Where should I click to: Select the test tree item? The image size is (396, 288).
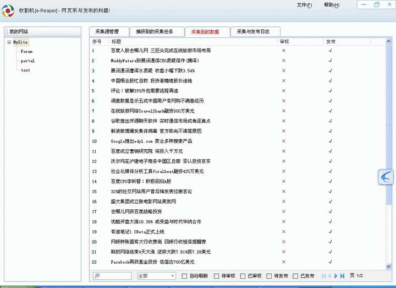click(25, 70)
